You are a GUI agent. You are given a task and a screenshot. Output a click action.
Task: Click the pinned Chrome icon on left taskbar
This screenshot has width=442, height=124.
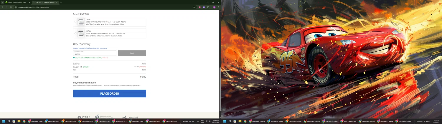(x=24, y=121)
